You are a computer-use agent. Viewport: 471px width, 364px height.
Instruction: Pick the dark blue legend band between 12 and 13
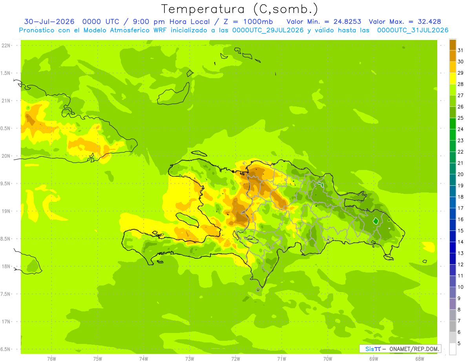[x=453, y=259]
